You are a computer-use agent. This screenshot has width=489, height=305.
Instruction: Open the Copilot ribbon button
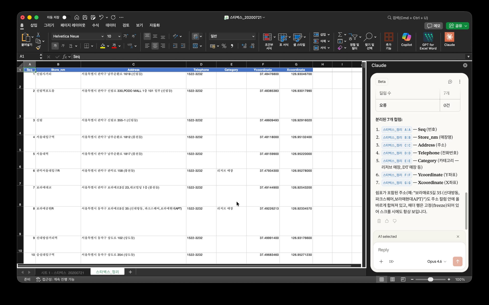pyautogui.click(x=406, y=40)
